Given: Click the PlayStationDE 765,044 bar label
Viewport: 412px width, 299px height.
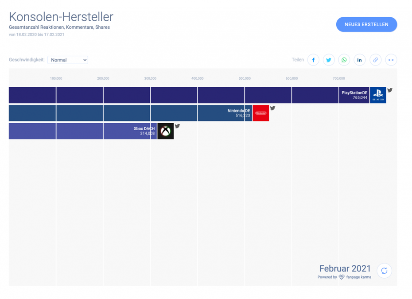Looking at the screenshot, I should click(x=354, y=95).
